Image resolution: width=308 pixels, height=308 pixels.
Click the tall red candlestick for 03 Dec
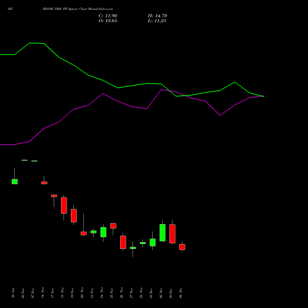coord(172,233)
